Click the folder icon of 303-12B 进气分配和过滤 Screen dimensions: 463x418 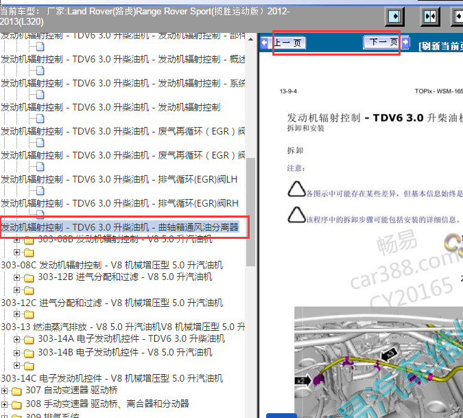pos(29,278)
